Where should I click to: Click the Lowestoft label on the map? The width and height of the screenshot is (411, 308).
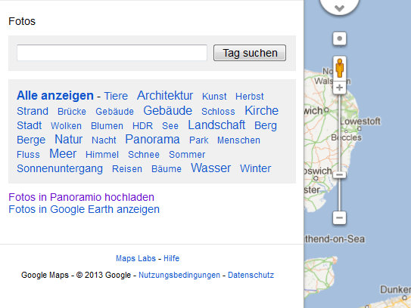[360, 122]
